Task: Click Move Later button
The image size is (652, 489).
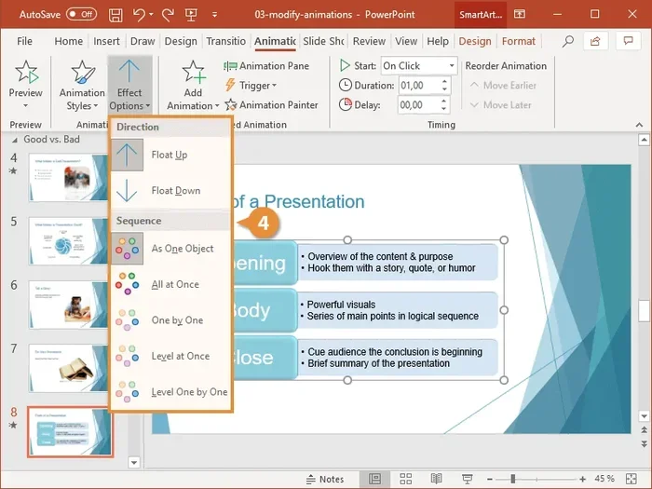Action: click(x=501, y=104)
